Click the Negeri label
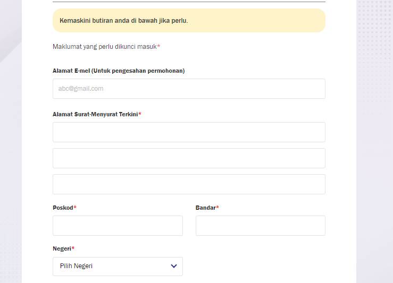Image resolution: width=393 pixels, height=283 pixels. click(62, 248)
